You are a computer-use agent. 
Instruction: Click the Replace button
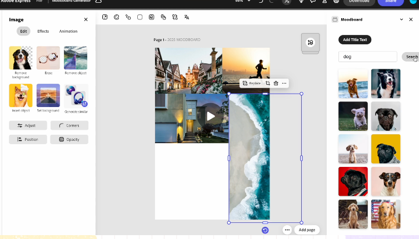(x=252, y=83)
